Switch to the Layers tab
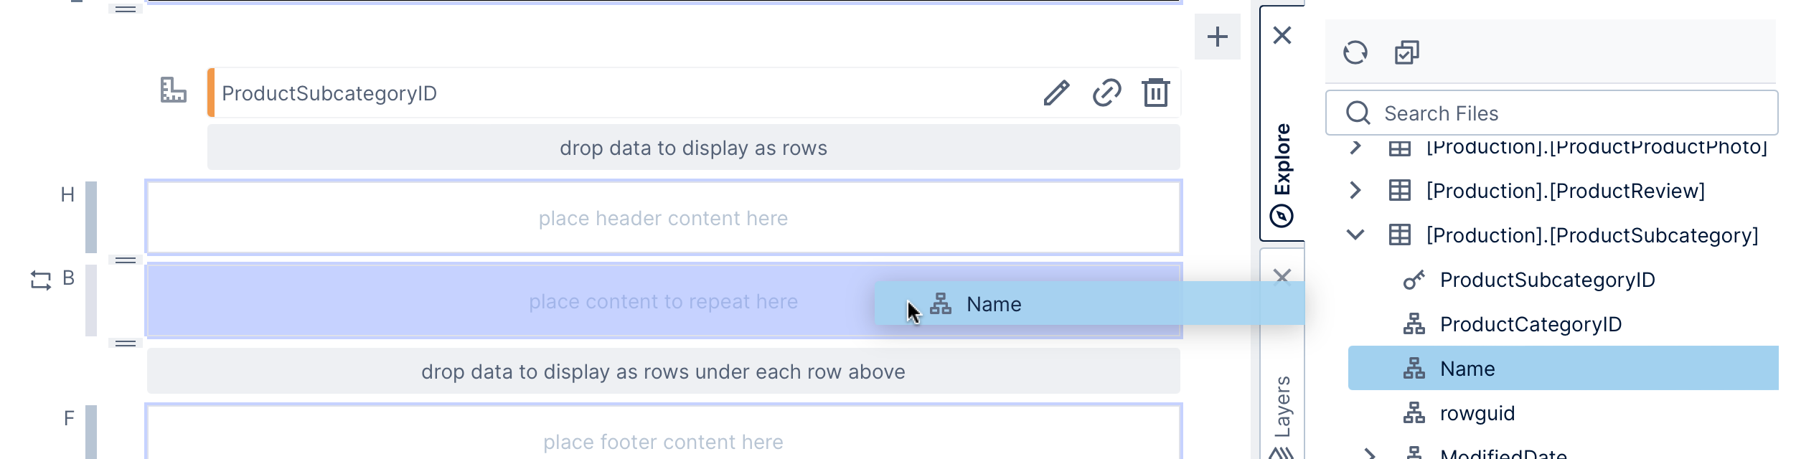This screenshot has width=1796, height=459. tap(1282, 407)
